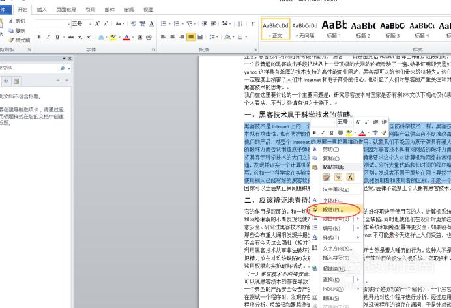Click the Decrease Indent icon in the ribbon

tap(204, 24)
